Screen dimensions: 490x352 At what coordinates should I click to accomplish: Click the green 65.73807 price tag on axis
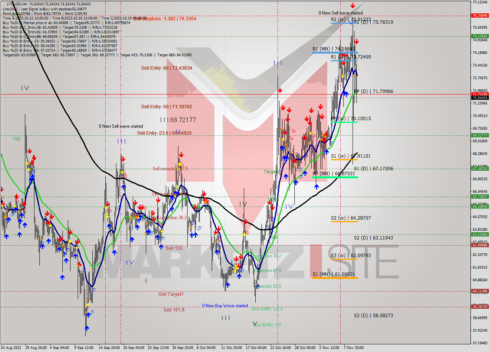(480, 196)
